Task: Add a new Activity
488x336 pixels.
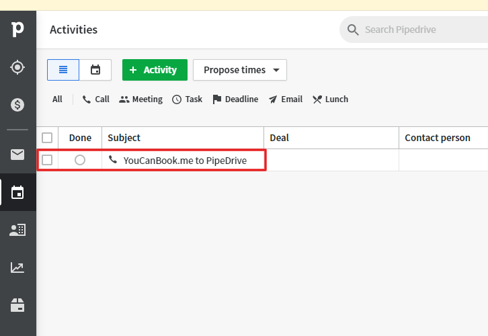Action: pyautogui.click(x=155, y=70)
